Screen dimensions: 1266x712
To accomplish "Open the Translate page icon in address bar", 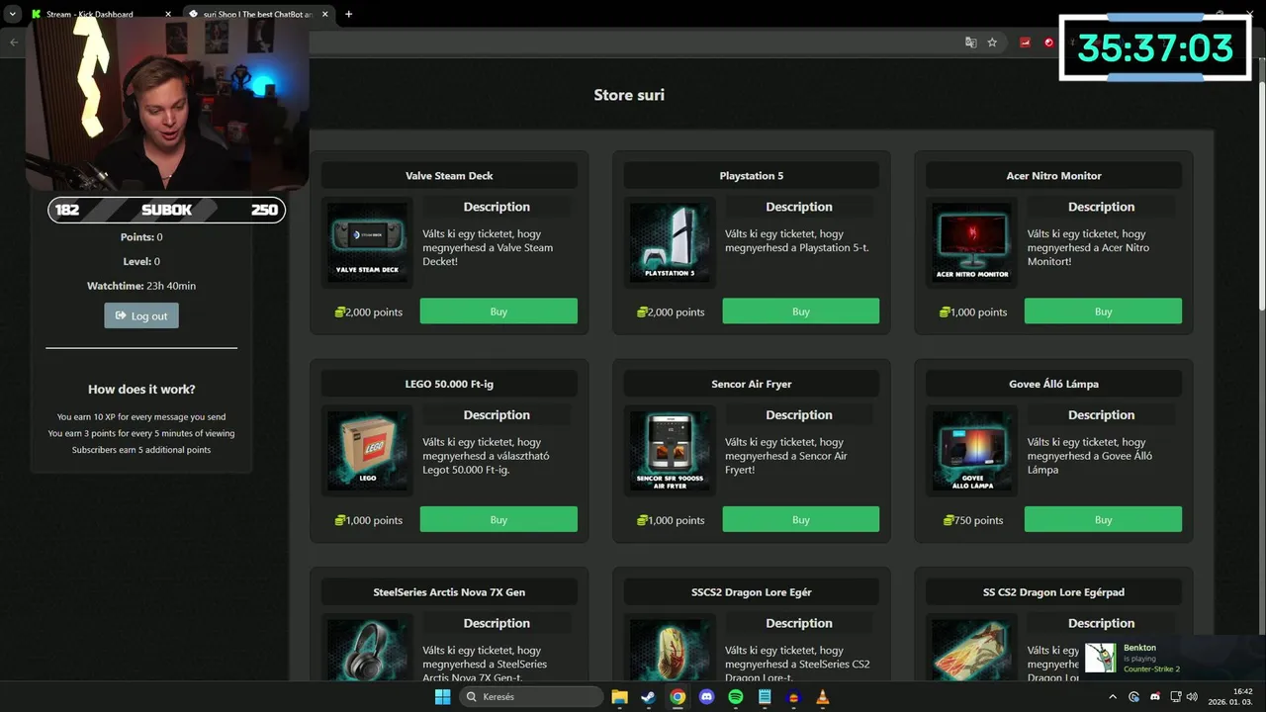I will (970, 43).
